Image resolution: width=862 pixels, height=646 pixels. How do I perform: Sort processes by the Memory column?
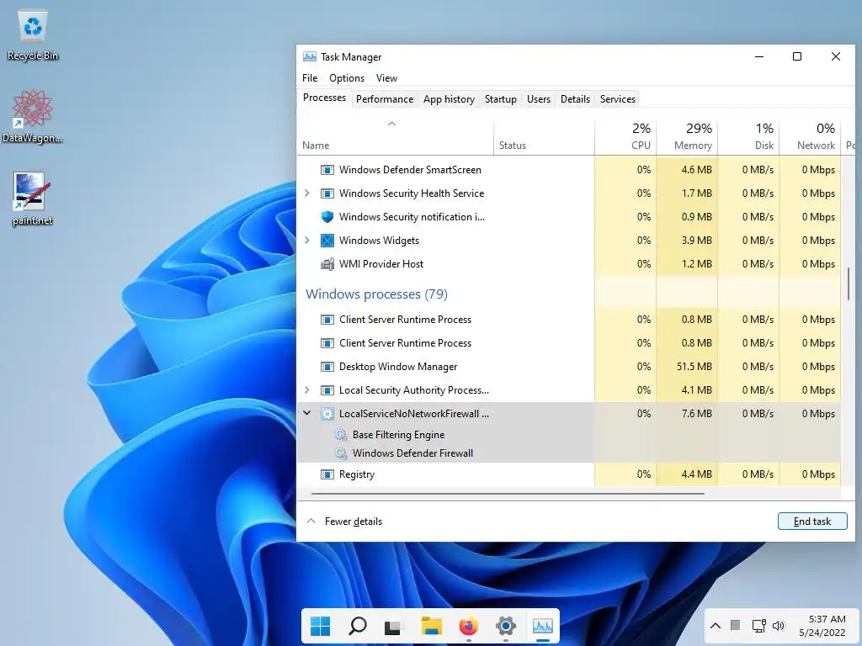point(687,136)
